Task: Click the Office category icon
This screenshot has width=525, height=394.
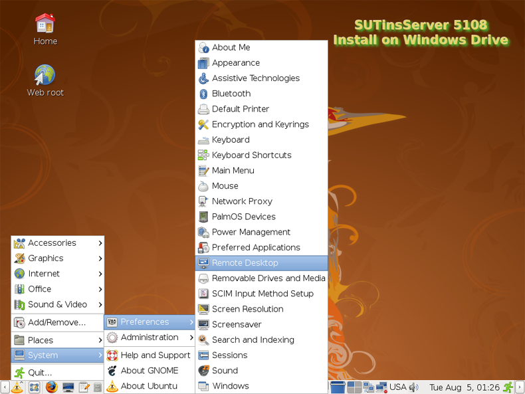Action: (x=19, y=289)
